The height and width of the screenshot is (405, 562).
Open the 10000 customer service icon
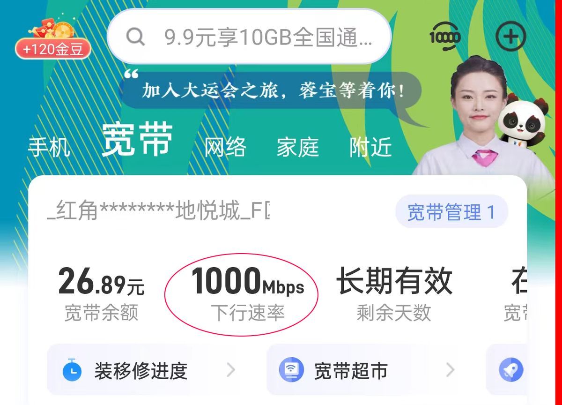point(444,36)
